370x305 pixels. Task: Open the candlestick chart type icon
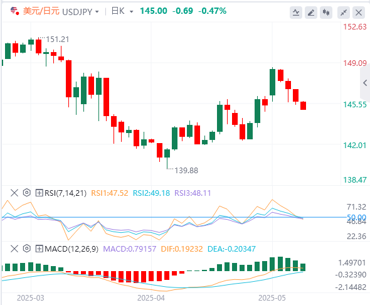click(326, 13)
